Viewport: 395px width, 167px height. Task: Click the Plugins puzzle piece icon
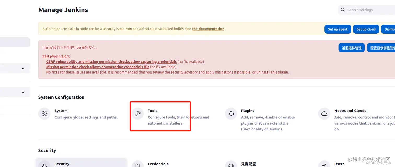[231, 114]
